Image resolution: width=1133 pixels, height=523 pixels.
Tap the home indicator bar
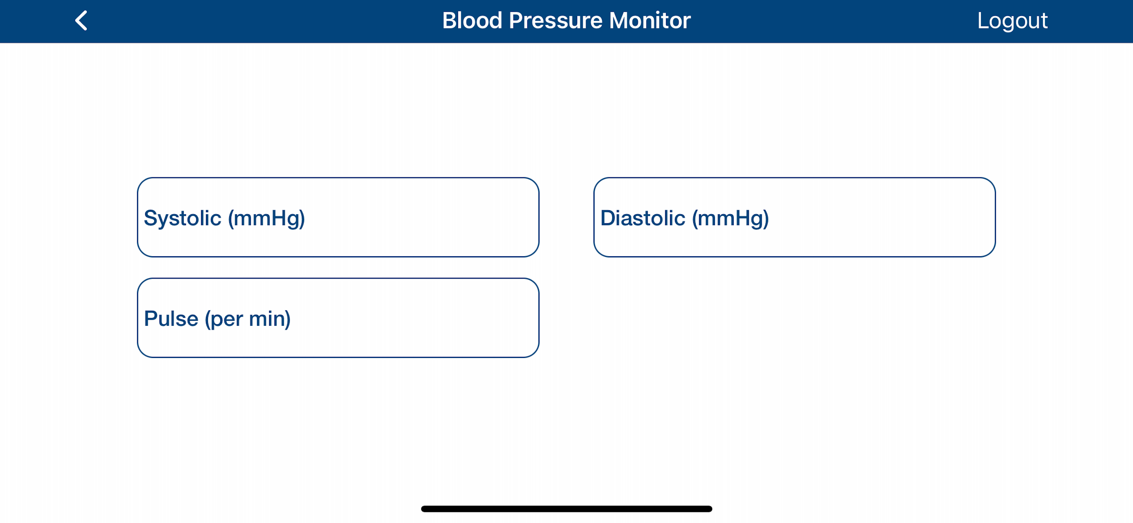pos(566,509)
